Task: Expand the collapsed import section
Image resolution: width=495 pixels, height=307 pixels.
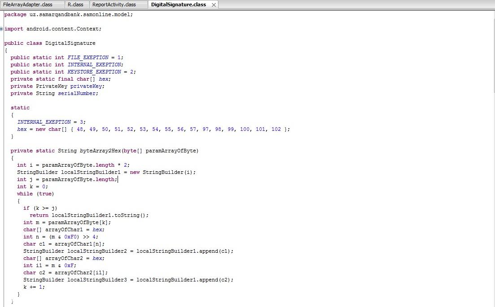Action: 2,29
